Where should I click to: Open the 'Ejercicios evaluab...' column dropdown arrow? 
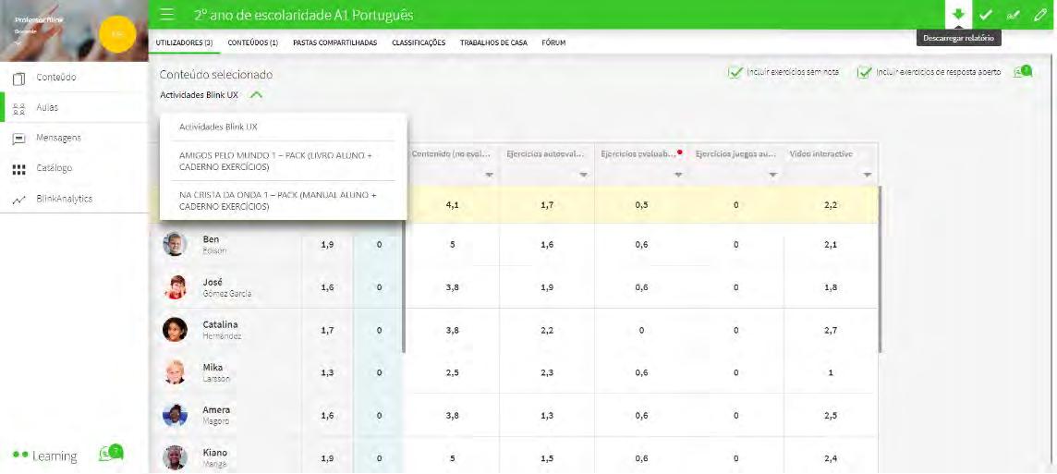[x=679, y=176]
